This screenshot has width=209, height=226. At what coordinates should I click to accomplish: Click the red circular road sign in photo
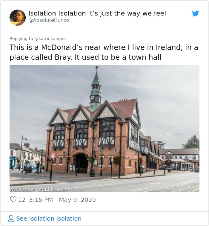coord(53,156)
